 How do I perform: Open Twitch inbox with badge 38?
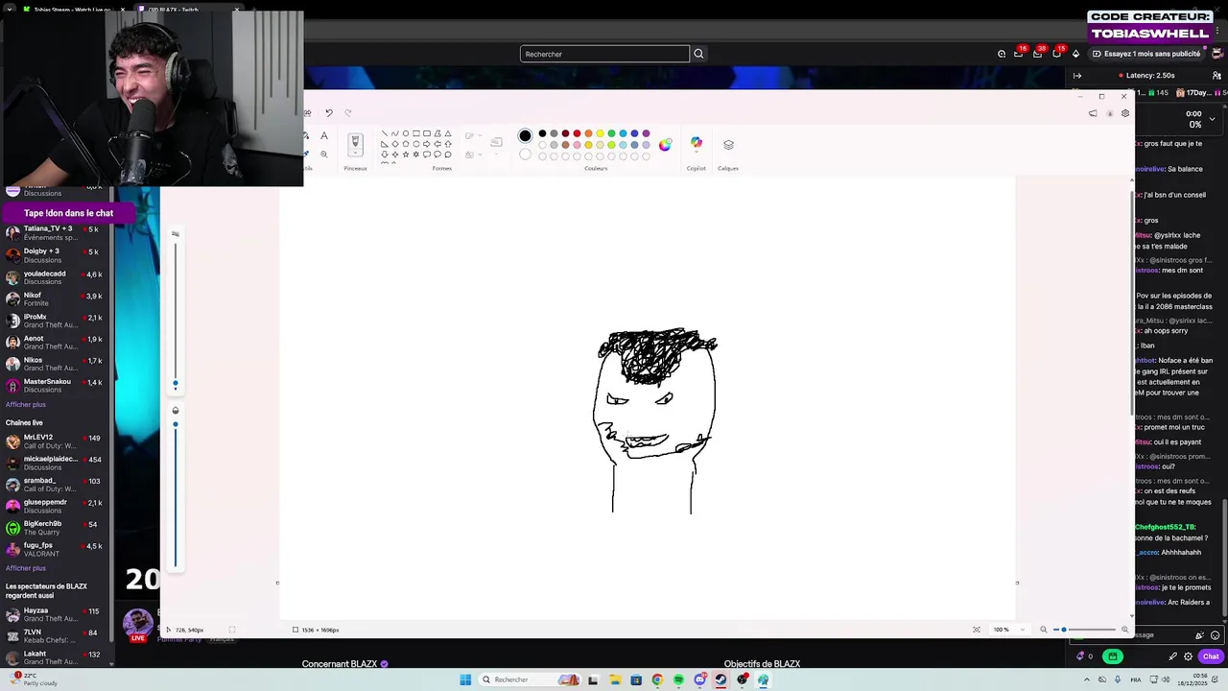(1038, 54)
